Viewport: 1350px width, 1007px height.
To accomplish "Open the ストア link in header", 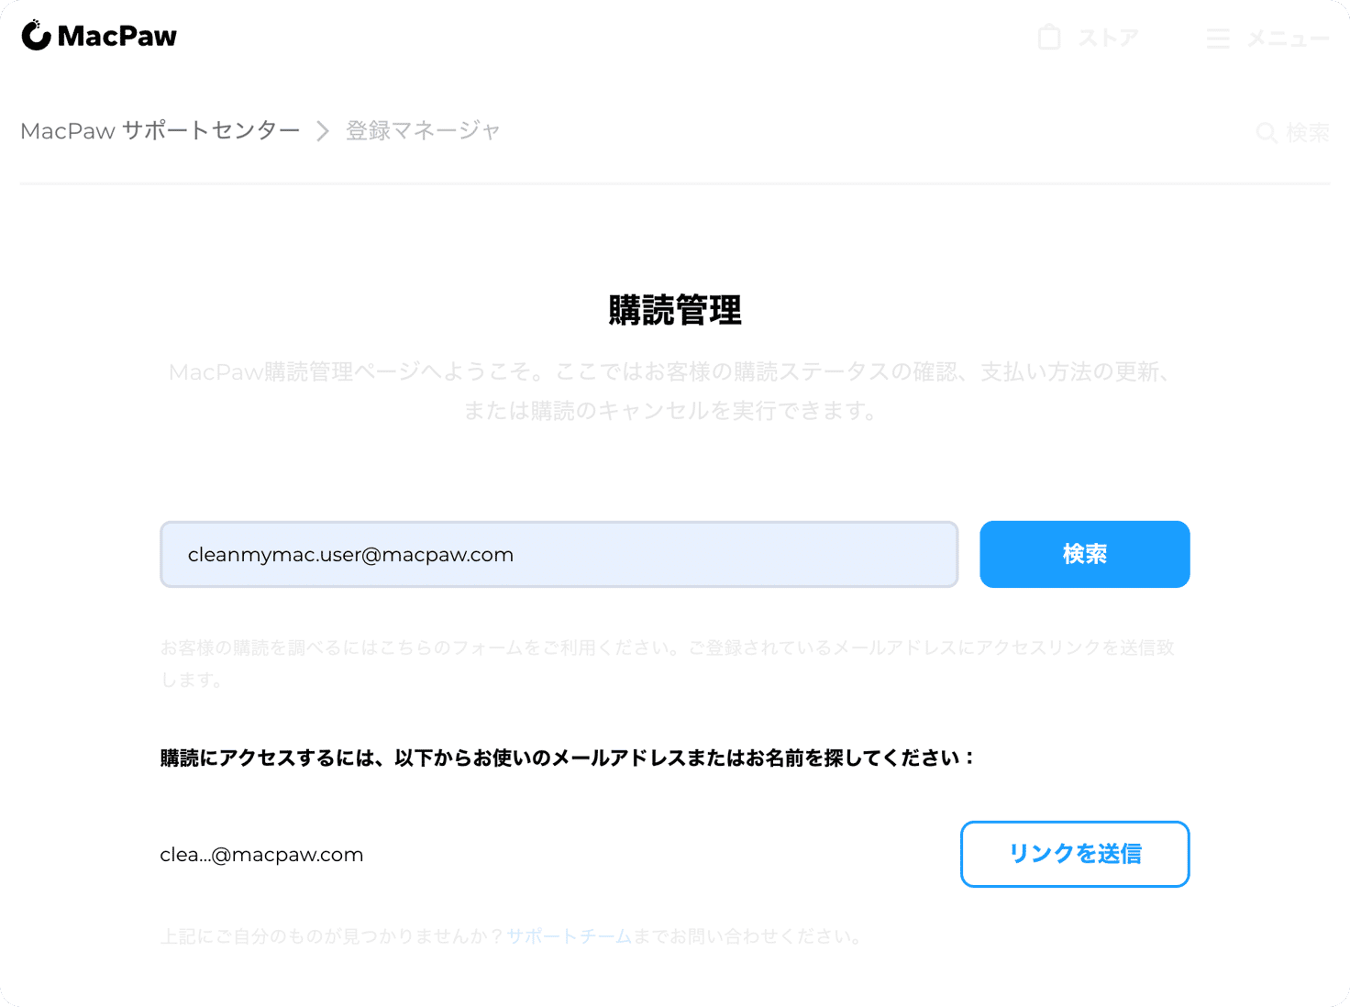I will pos(1108,39).
